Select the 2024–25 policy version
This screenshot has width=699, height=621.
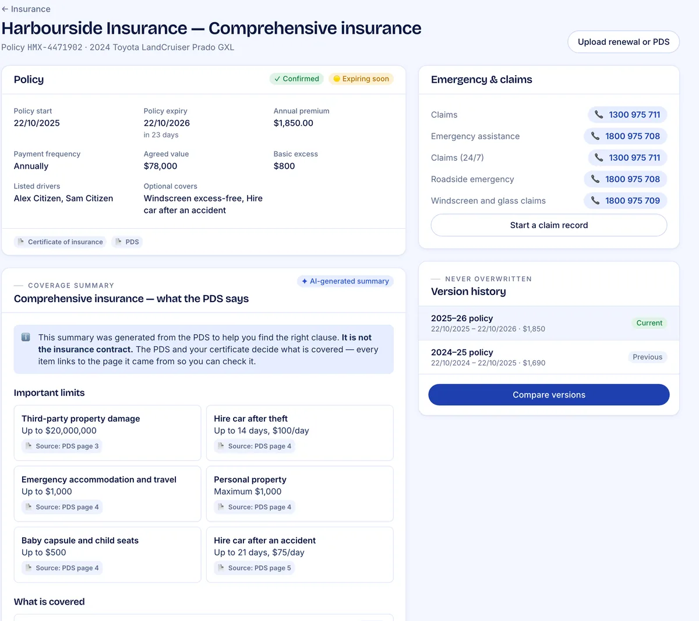[x=549, y=357]
